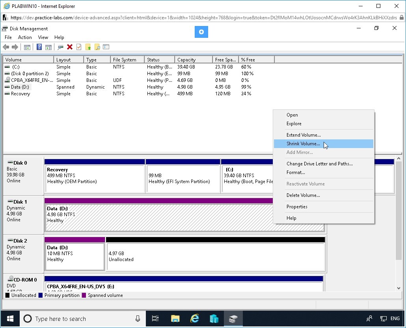Click the scroll down arrow in disk pane
406x328 pixels.
coord(399,288)
